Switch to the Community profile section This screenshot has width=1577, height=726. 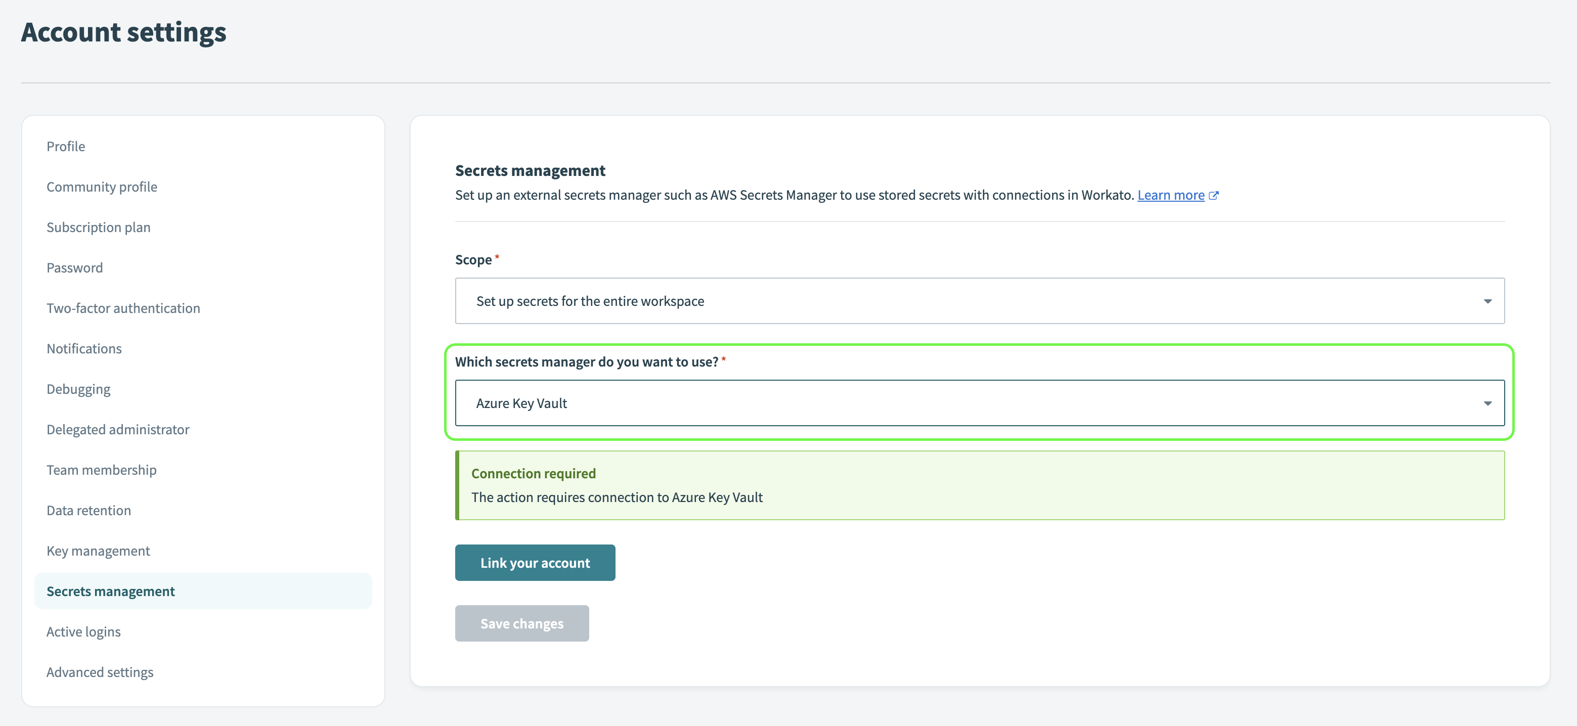pyautogui.click(x=102, y=186)
